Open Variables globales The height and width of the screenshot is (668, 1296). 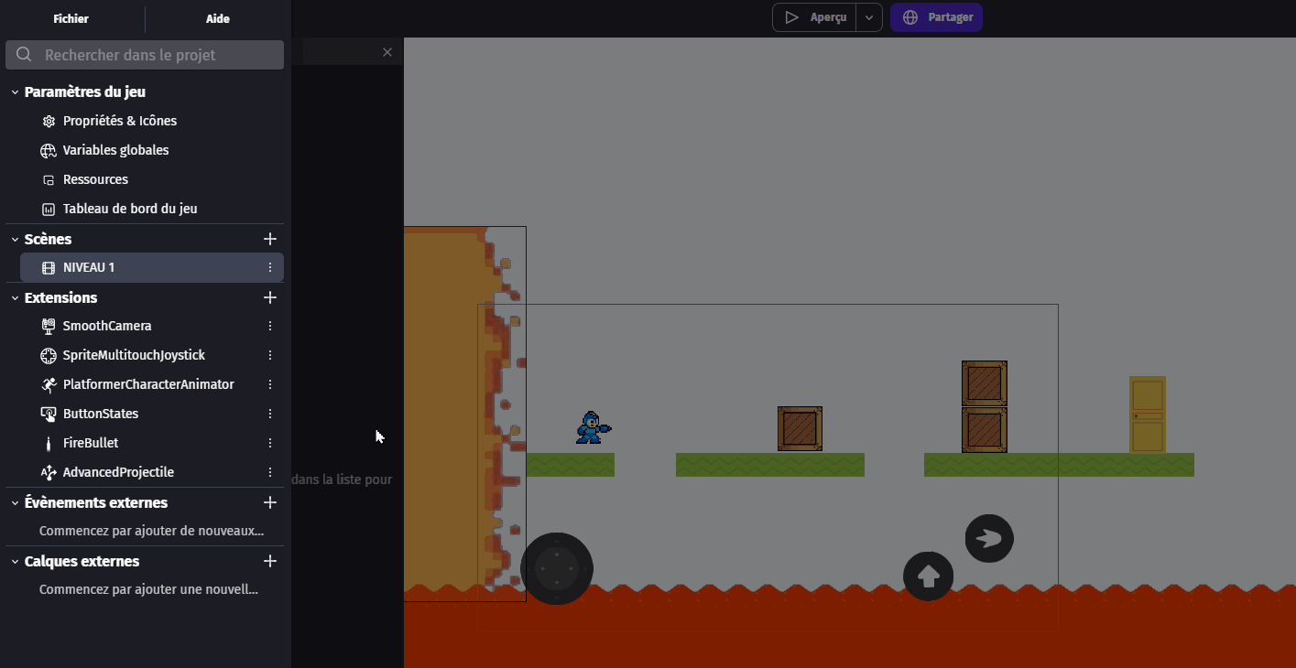115,150
